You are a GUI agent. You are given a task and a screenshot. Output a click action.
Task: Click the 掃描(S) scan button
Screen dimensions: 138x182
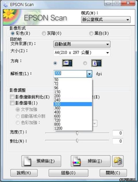click(91, 161)
